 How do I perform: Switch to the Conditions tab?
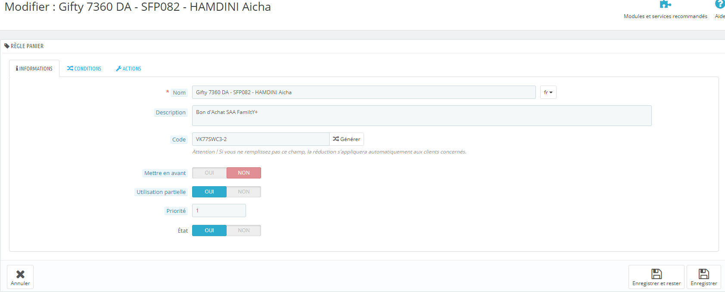pyautogui.click(x=84, y=68)
